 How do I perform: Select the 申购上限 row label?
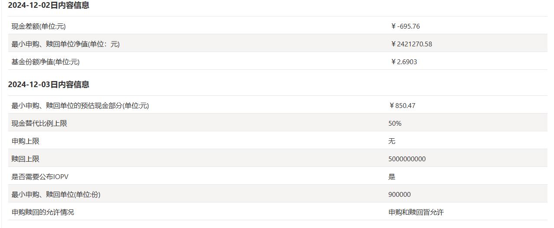click(x=26, y=141)
